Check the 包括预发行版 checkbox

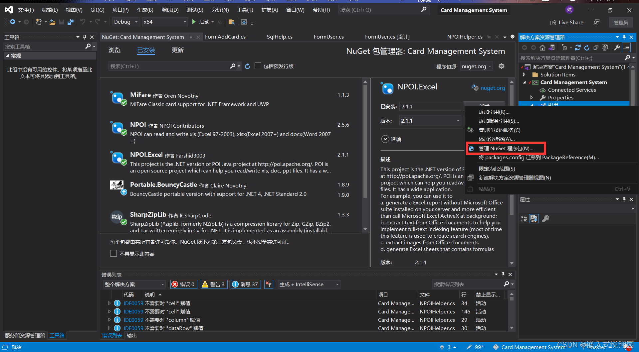point(258,66)
